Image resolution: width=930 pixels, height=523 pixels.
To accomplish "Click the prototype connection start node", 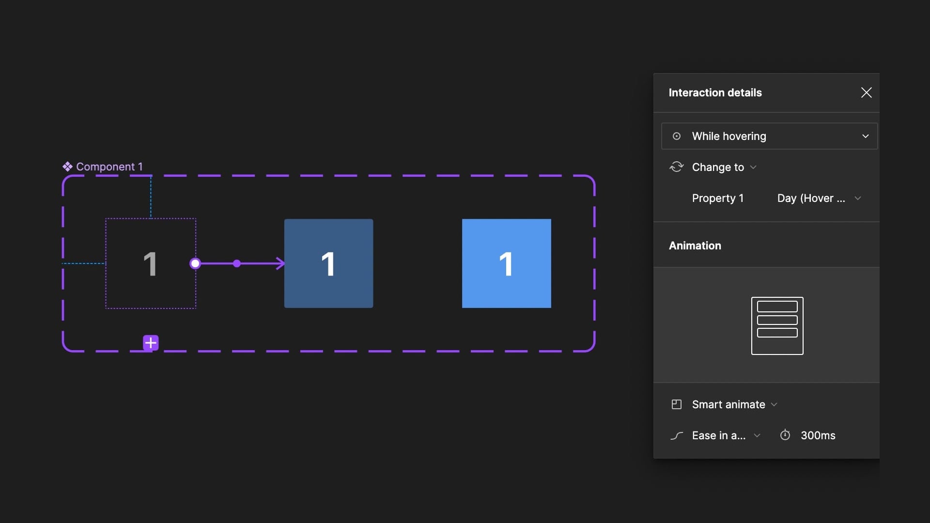I will (195, 263).
